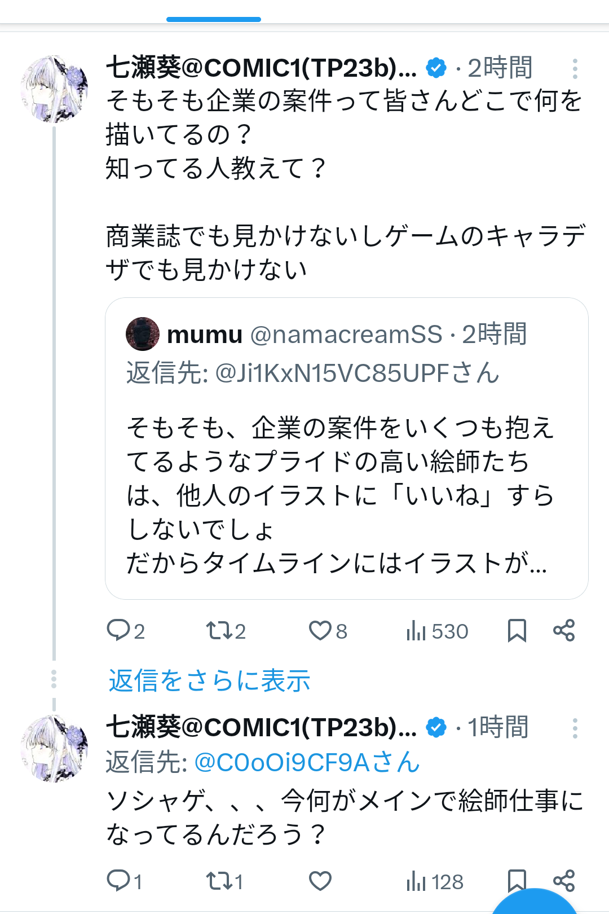Open the @C0oOi9CF9A profile mention link
The image size is (609, 914).
307,762
